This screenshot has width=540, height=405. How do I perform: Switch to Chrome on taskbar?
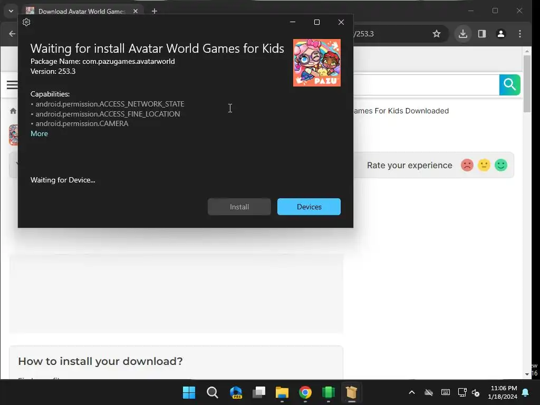(x=305, y=392)
